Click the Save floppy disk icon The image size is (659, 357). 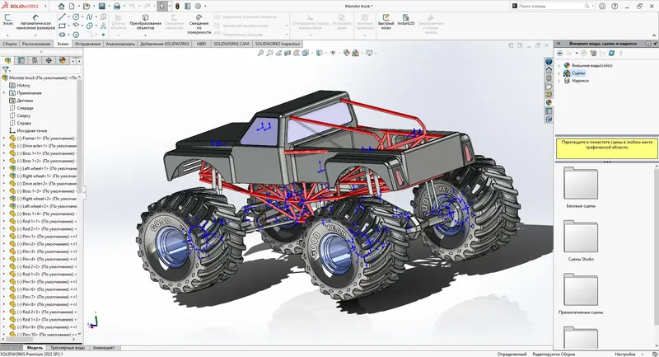[101, 6]
